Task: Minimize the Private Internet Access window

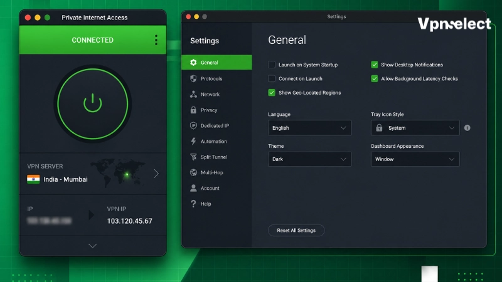Action: coord(38,18)
